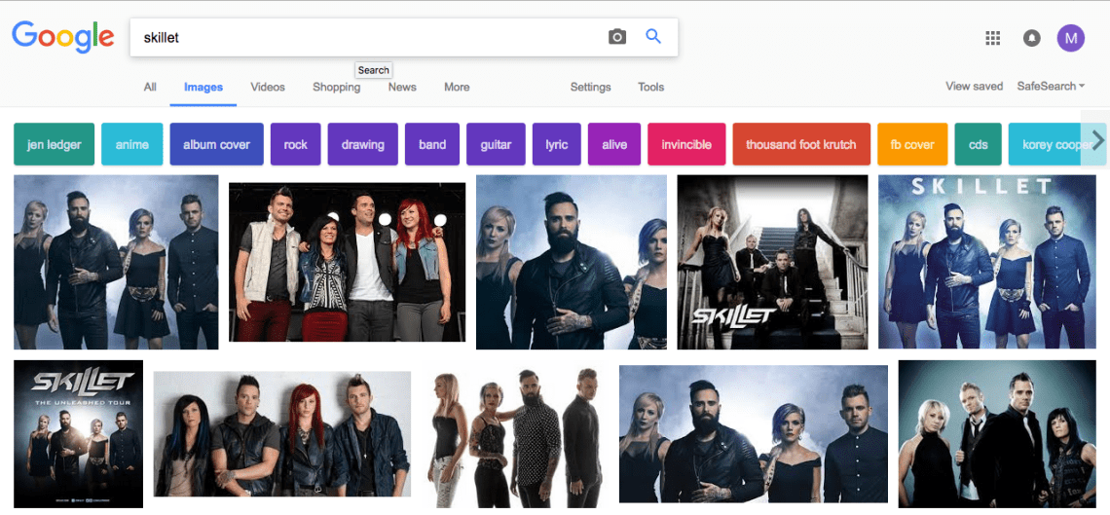Screen dimensions: 1110x515
Task: Open the Tools filter options
Action: coord(650,87)
